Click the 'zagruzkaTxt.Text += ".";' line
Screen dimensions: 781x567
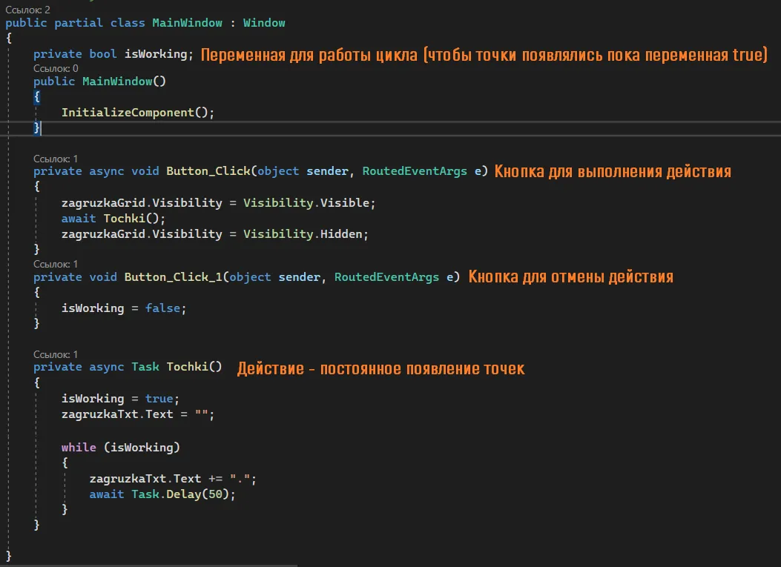(173, 479)
